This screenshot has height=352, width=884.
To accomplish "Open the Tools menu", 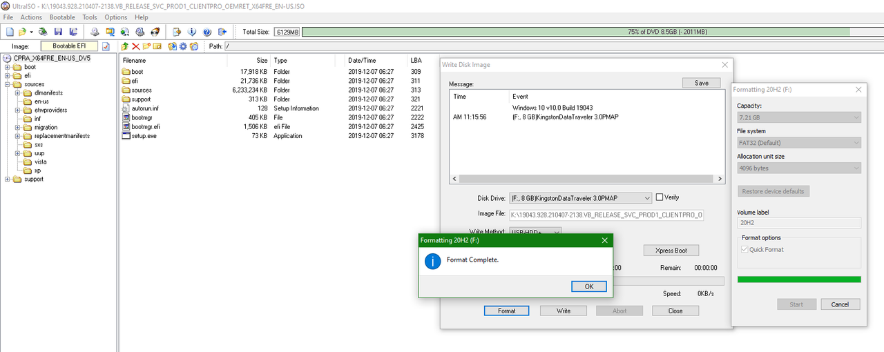I will pos(90,17).
